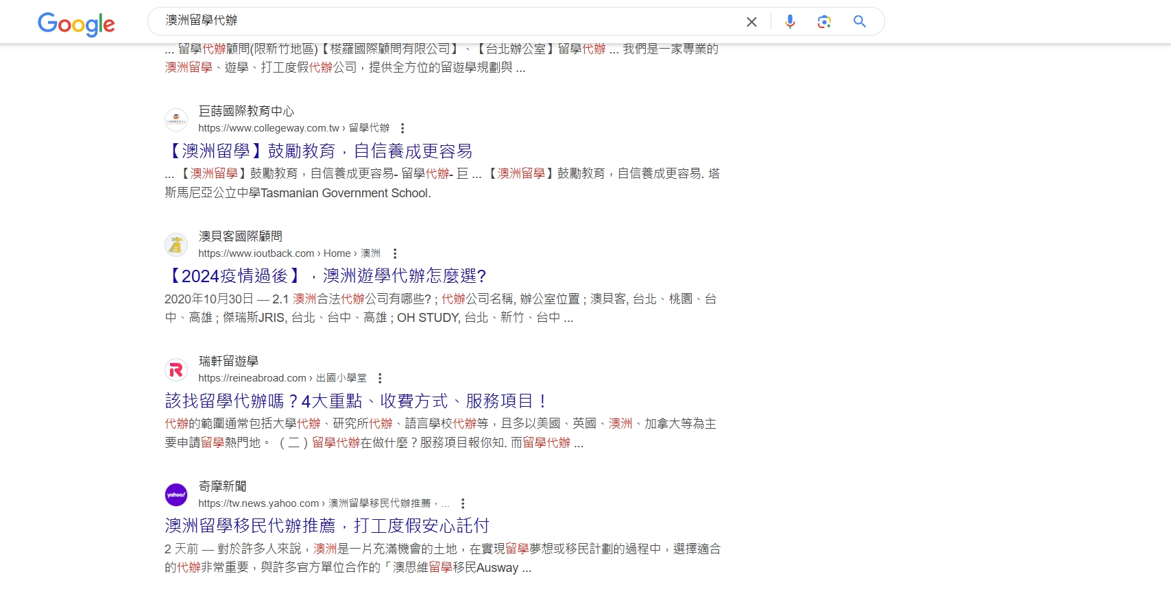Click the search input containing 澳洲留學代辦

click(x=446, y=21)
